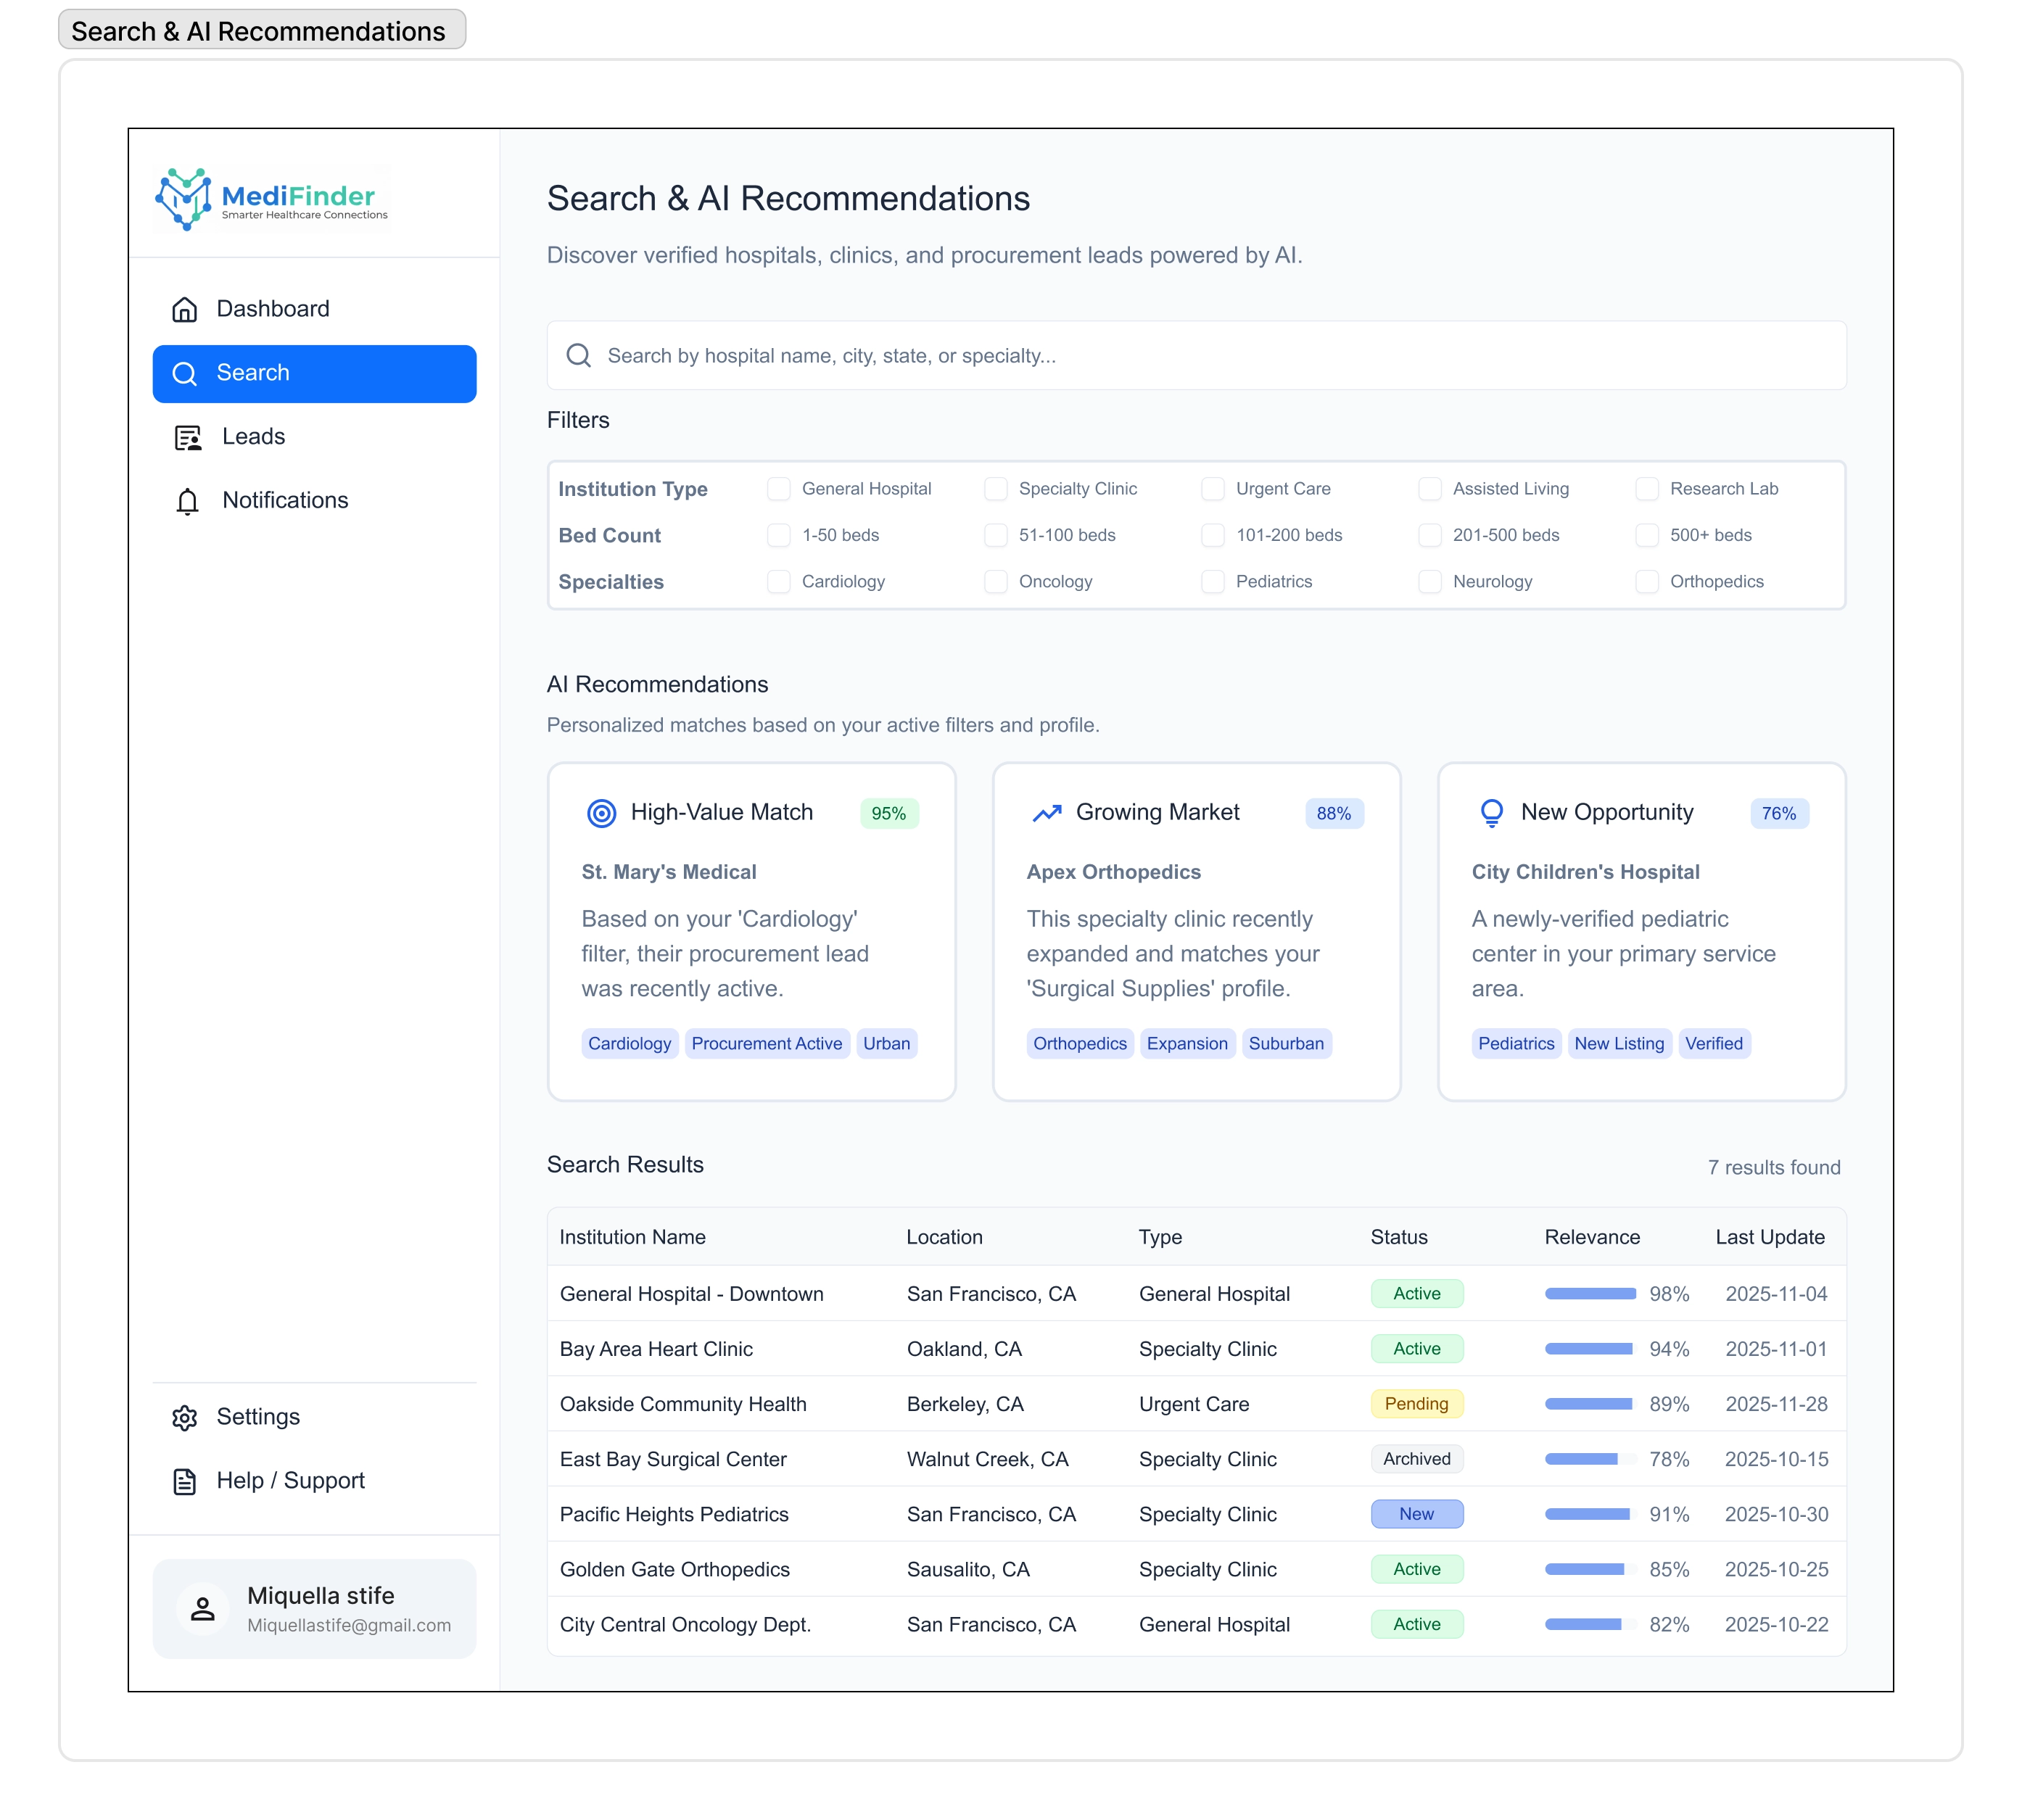Click the hospital search input field
Screen dimensions: 2022x1820
(x=1195, y=355)
